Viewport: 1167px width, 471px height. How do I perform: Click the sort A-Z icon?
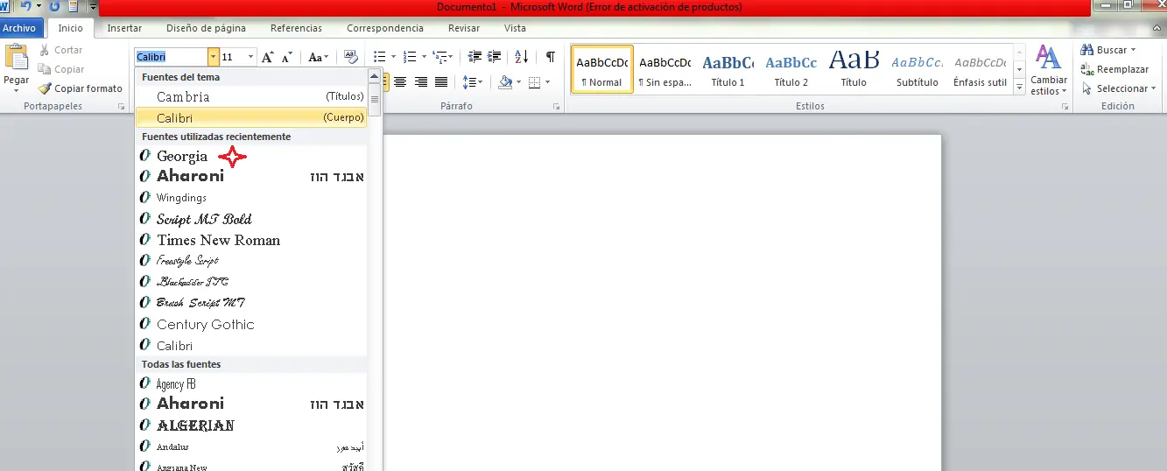point(521,57)
